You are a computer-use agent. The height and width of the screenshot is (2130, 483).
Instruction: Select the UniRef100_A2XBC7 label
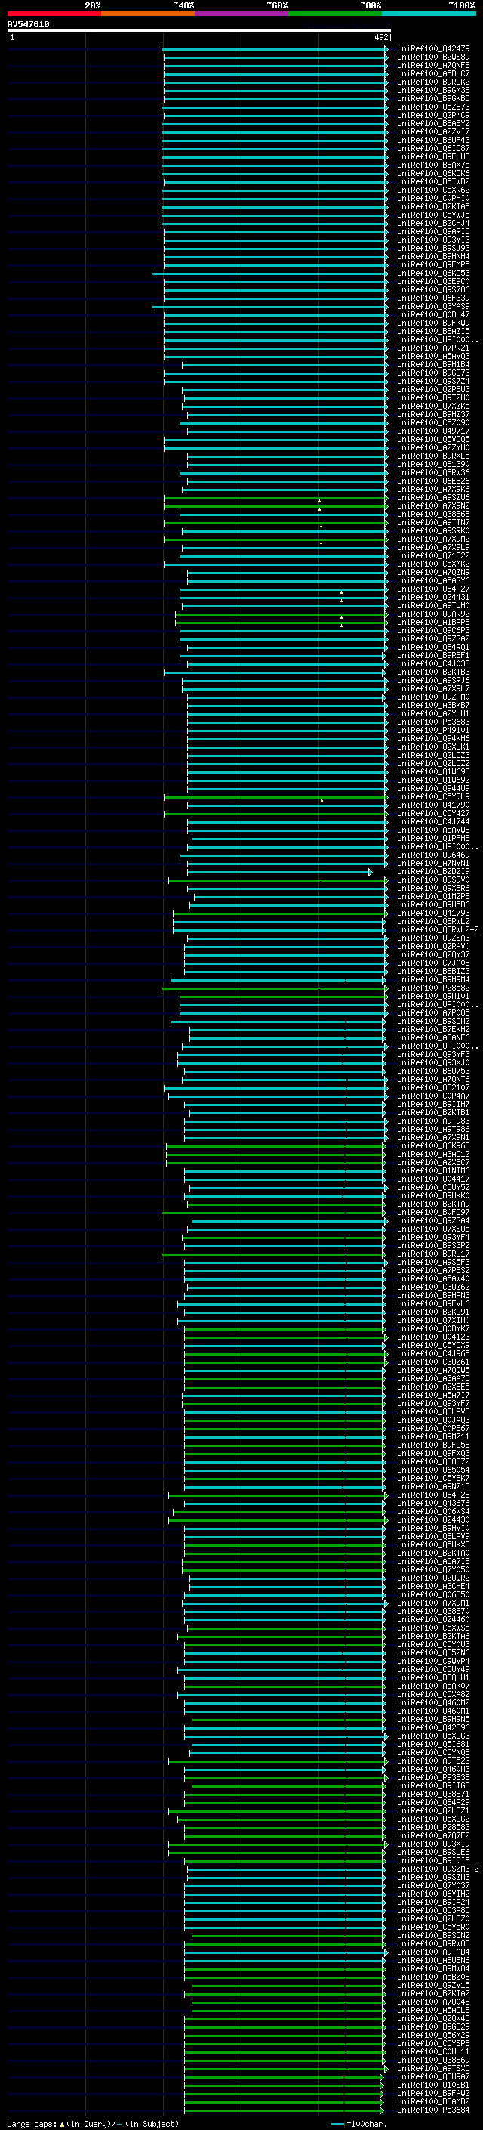coord(433,1163)
